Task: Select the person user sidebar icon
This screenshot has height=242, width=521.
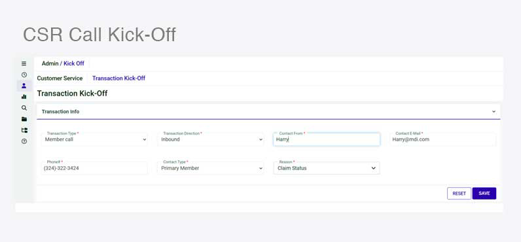Action: (24, 86)
